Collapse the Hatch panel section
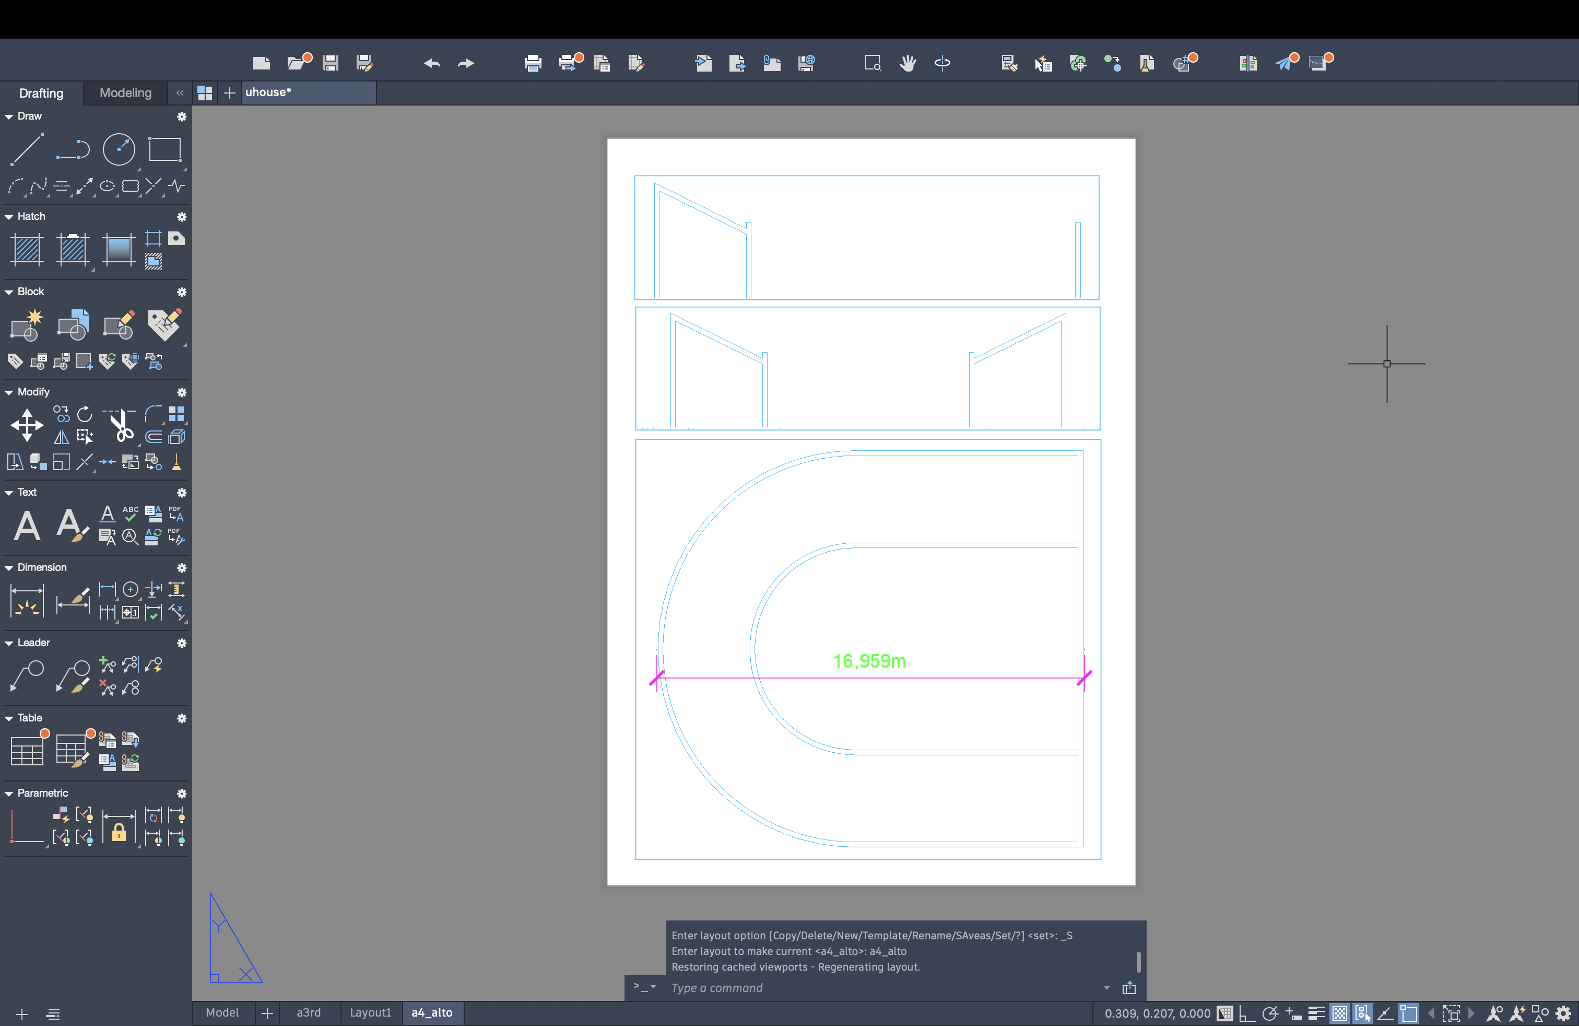The image size is (1579, 1026). click(x=9, y=216)
